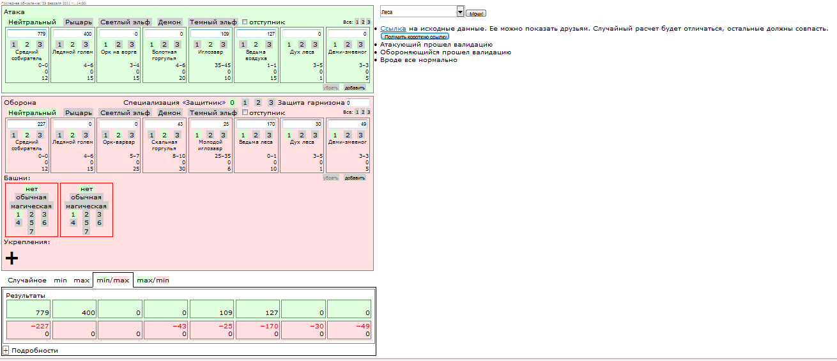The image size is (837, 361).
Task: Click attacker Средний собиратель quantity field
Action: click(x=27, y=33)
